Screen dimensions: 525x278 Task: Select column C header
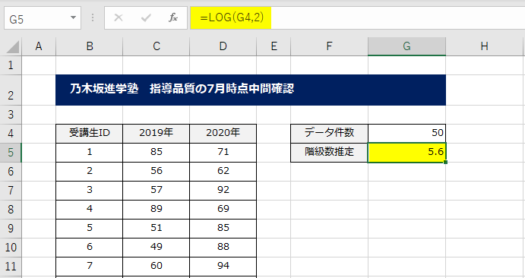157,46
